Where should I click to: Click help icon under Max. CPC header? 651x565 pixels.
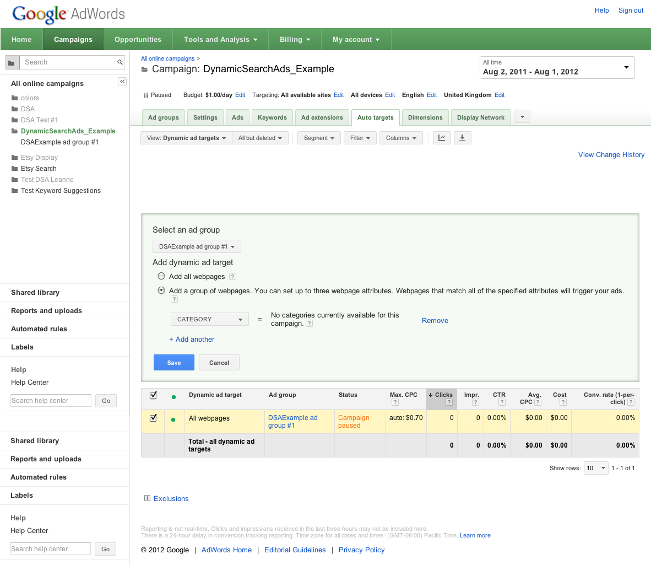pos(395,402)
